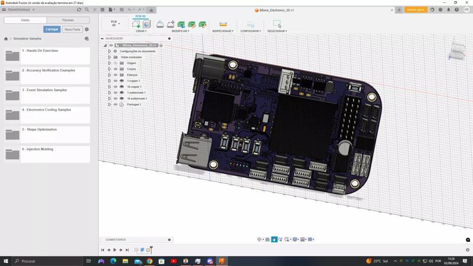The width and height of the screenshot is (473, 266).
Task: Click the home icon in breadcrumb
Action: click(x=6, y=38)
